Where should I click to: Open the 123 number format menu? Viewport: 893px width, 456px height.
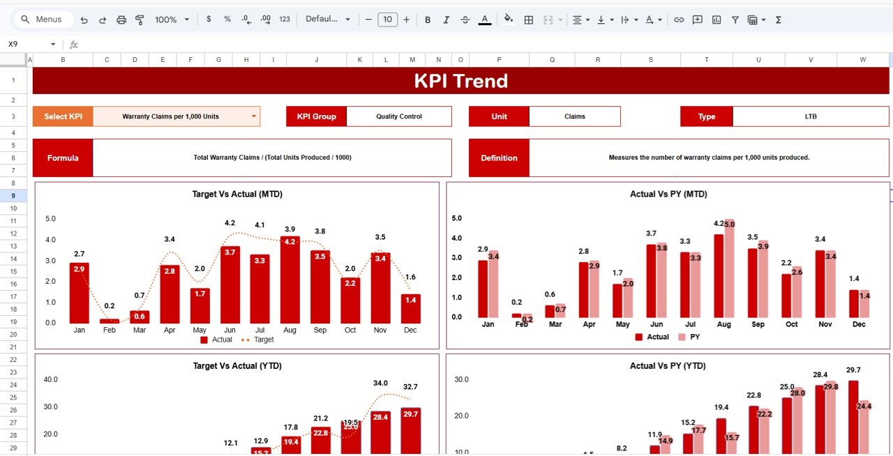(x=285, y=20)
